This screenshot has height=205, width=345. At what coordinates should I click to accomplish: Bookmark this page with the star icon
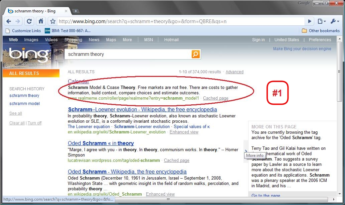tap(53, 21)
